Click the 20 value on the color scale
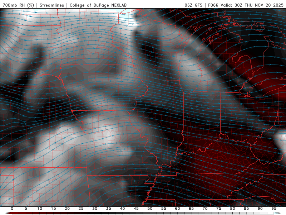This screenshot has height=215, width=286. [x=67, y=209]
